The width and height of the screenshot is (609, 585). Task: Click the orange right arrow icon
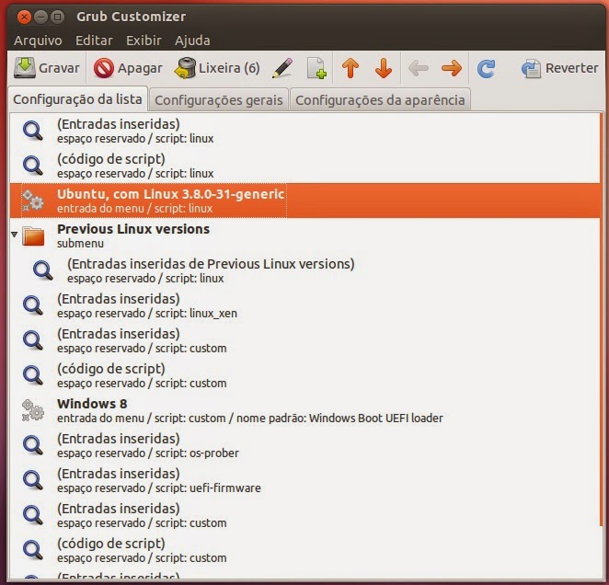point(452,68)
